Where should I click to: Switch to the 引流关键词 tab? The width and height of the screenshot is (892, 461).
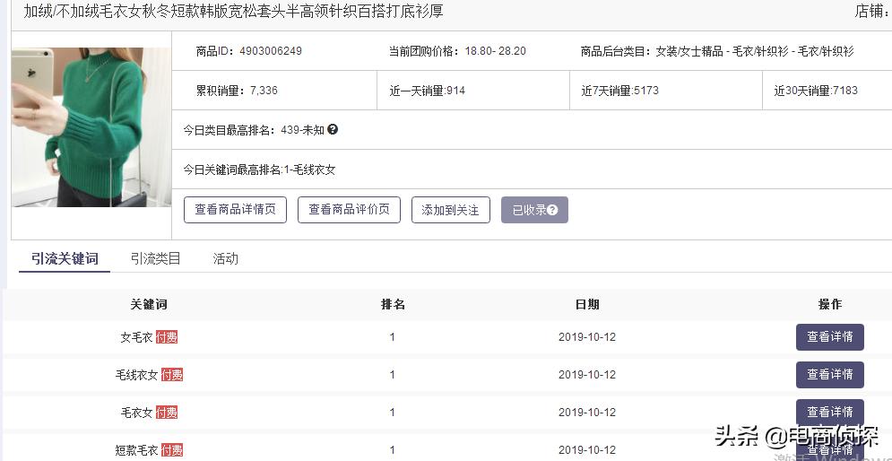pos(65,258)
